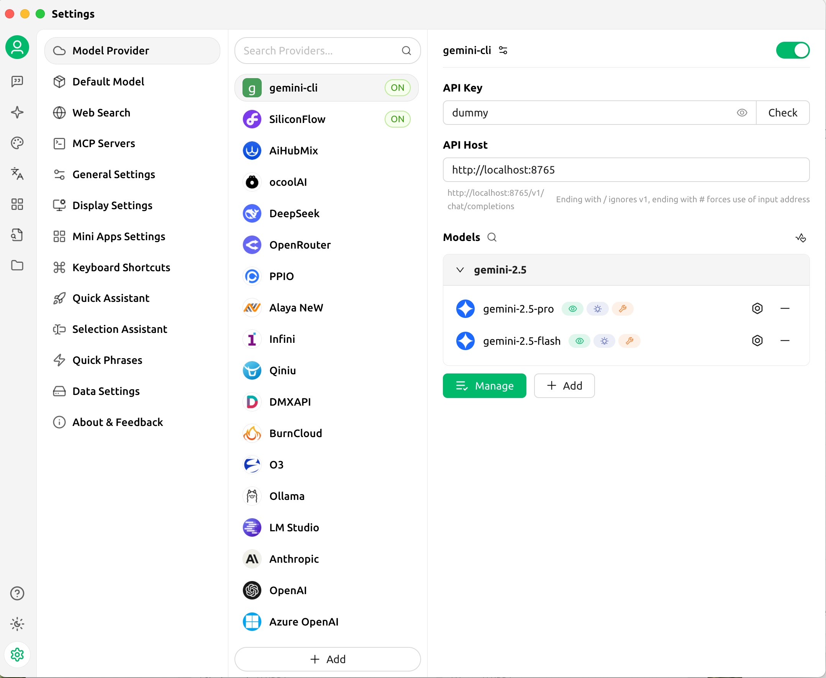Show API key with eye icon
Viewport: 826px width, 678px height.
point(742,113)
